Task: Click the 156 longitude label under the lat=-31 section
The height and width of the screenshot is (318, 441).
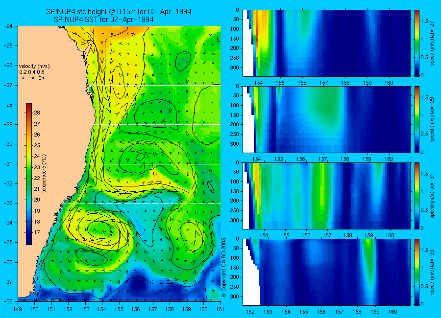Action: pyautogui.click(x=306, y=235)
